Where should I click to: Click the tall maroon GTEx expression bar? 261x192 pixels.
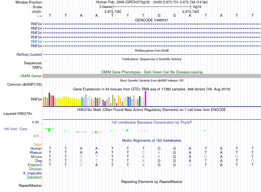click(x=49, y=99)
